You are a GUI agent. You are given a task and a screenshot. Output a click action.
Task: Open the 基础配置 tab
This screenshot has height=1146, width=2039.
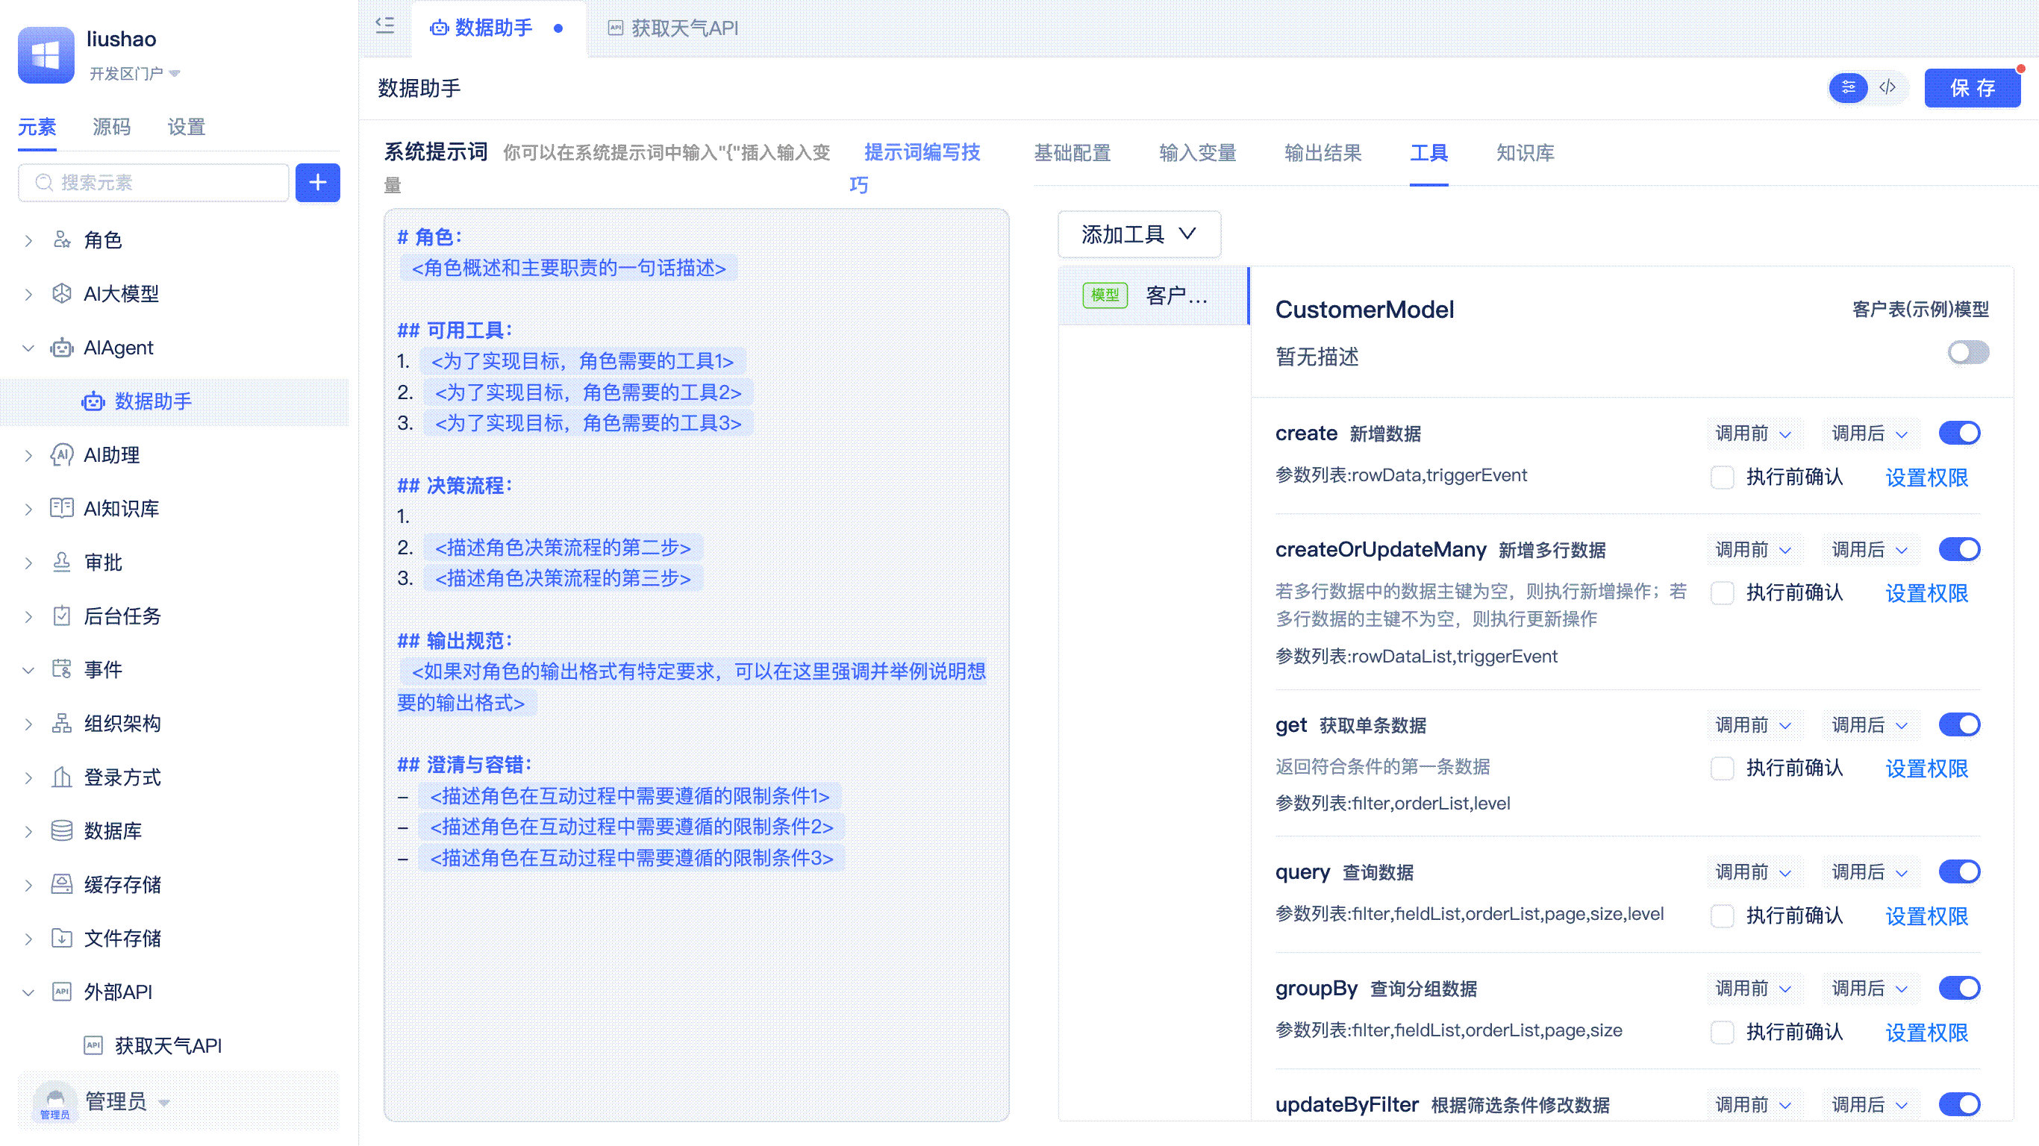[x=1072, y=153]
